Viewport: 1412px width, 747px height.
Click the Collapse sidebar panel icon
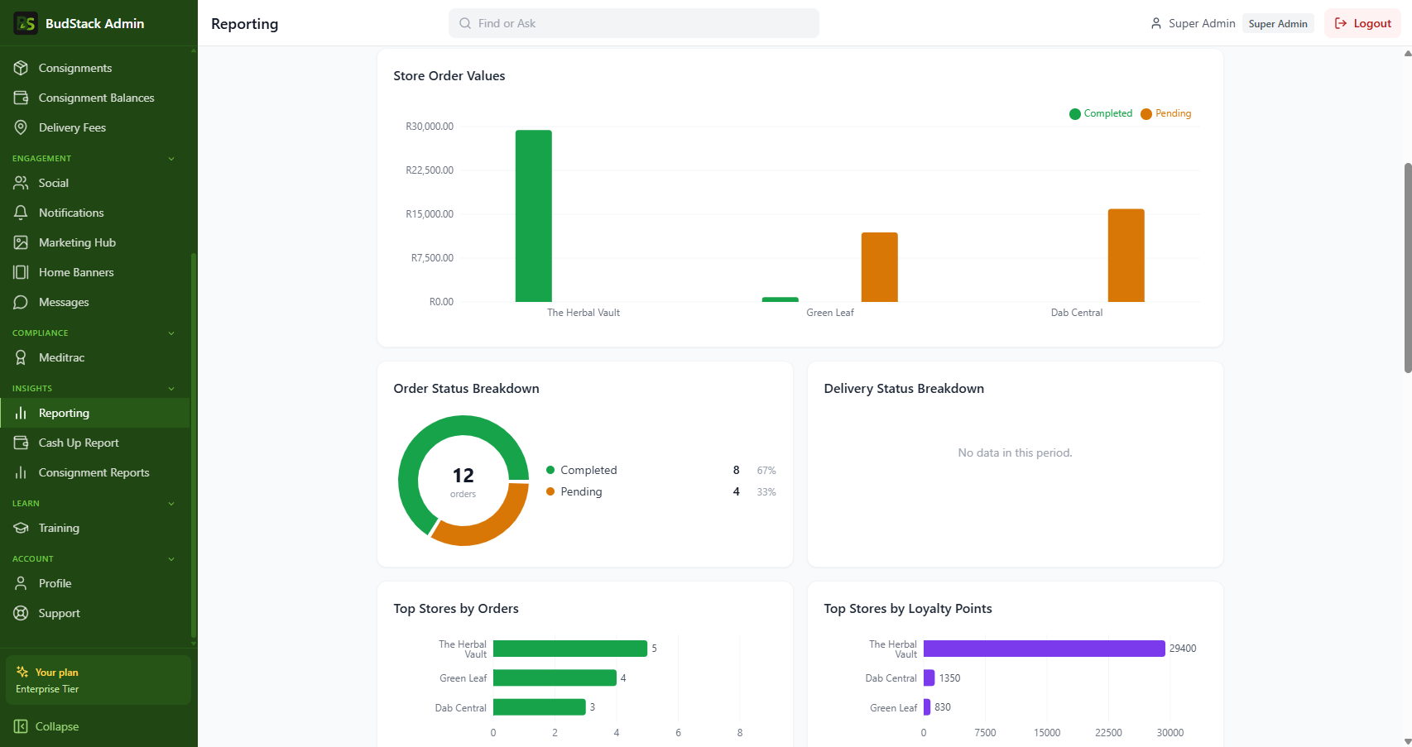pyautogui.click(x=21, y=726)
